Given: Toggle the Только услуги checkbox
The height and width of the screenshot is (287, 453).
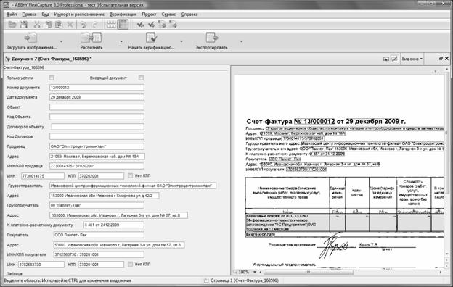Looking at the screenshot, I should [x=52, y=78].
